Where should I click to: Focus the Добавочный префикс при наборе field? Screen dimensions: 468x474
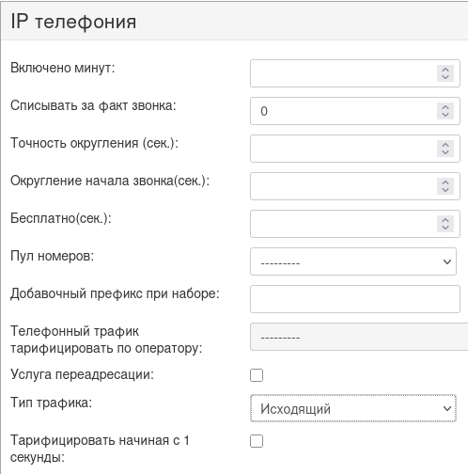tap(355, 299)
